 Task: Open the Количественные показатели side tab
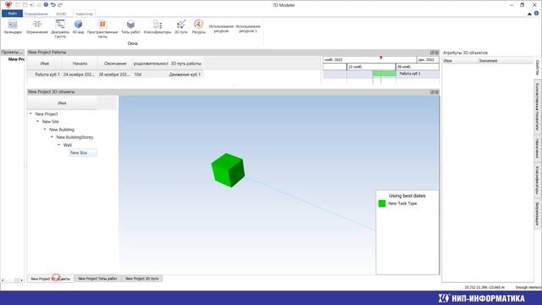point(538,106)
